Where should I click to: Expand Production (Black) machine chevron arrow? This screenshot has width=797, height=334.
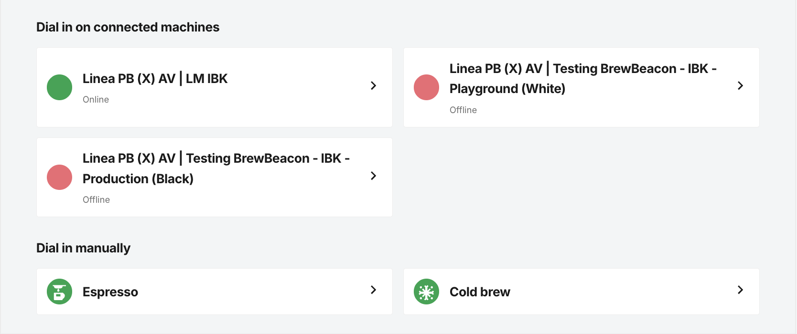pos(374,176)
